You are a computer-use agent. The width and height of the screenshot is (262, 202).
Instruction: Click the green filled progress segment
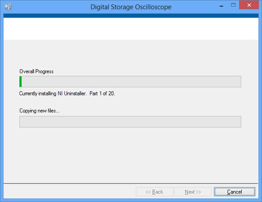pos(21,82)
